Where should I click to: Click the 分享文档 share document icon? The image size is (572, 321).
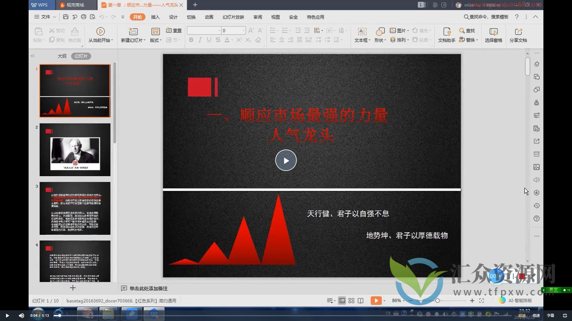pyautogui.click(x=518, y=35)
